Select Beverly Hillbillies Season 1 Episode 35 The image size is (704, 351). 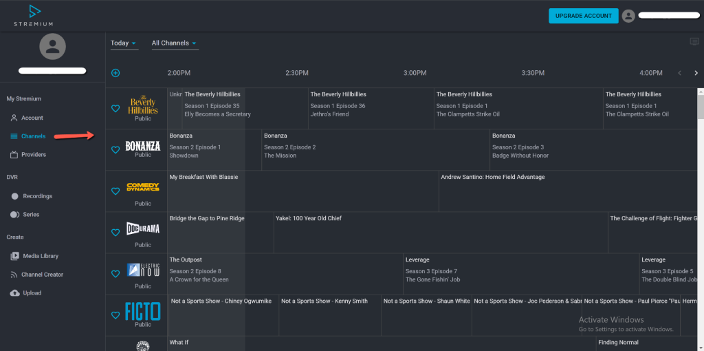(x=245, y=108)
